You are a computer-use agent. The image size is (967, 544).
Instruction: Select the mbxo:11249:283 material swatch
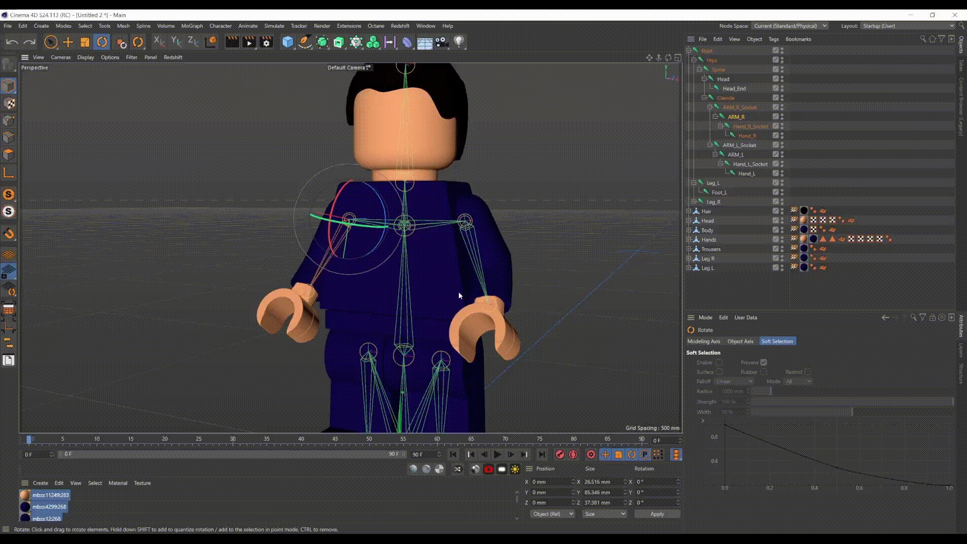tap(25, 495)
